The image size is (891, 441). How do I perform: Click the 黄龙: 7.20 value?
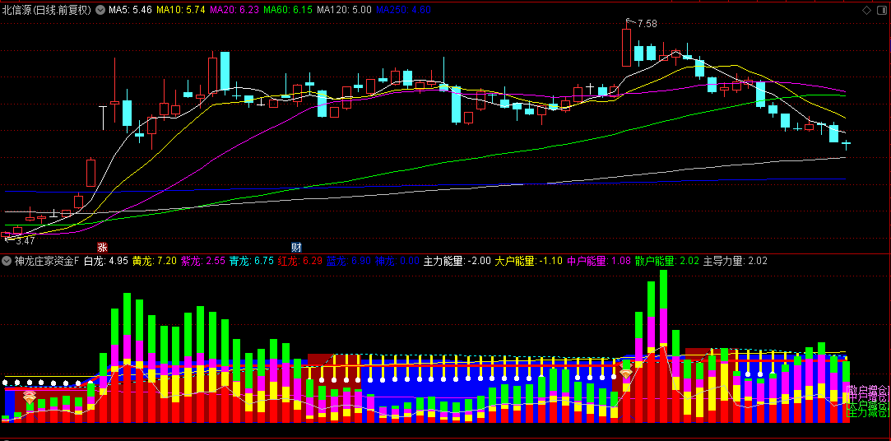click(155, 262)
